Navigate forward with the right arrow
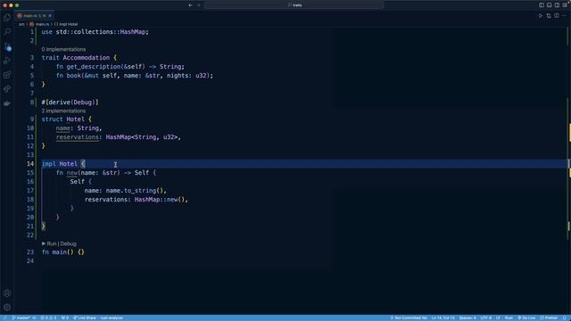 199,5
